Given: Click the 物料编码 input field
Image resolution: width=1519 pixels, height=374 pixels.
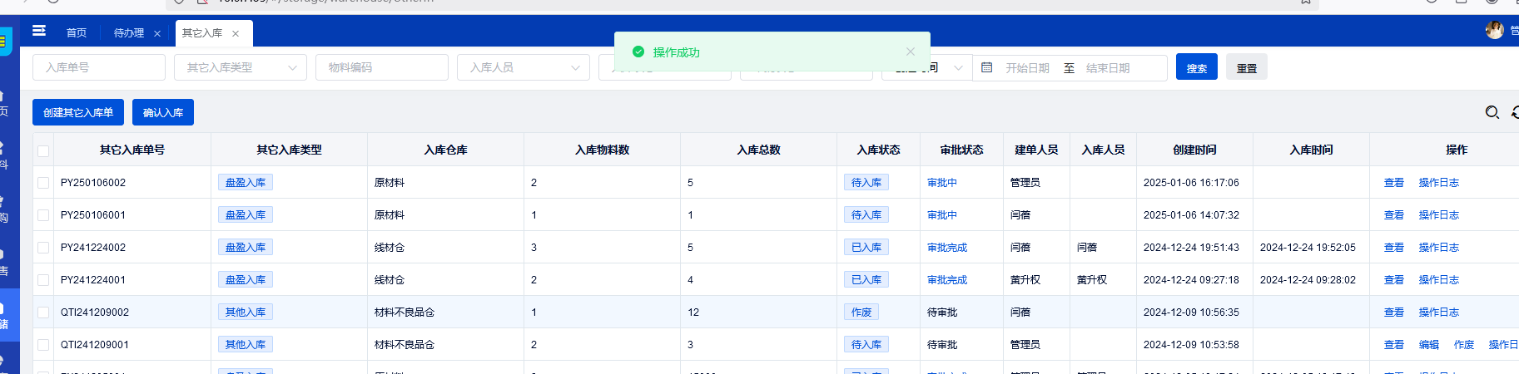Looking at the screenshot, I should click(x=382, y=67).
